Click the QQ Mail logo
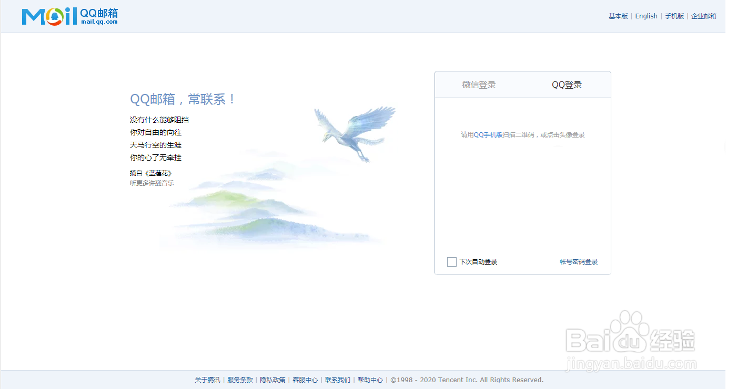This screenshot has height=389, width=737. (x=70, y=16)
